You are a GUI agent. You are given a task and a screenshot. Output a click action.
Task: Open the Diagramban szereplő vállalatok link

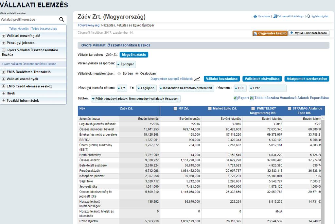[171, 79]
